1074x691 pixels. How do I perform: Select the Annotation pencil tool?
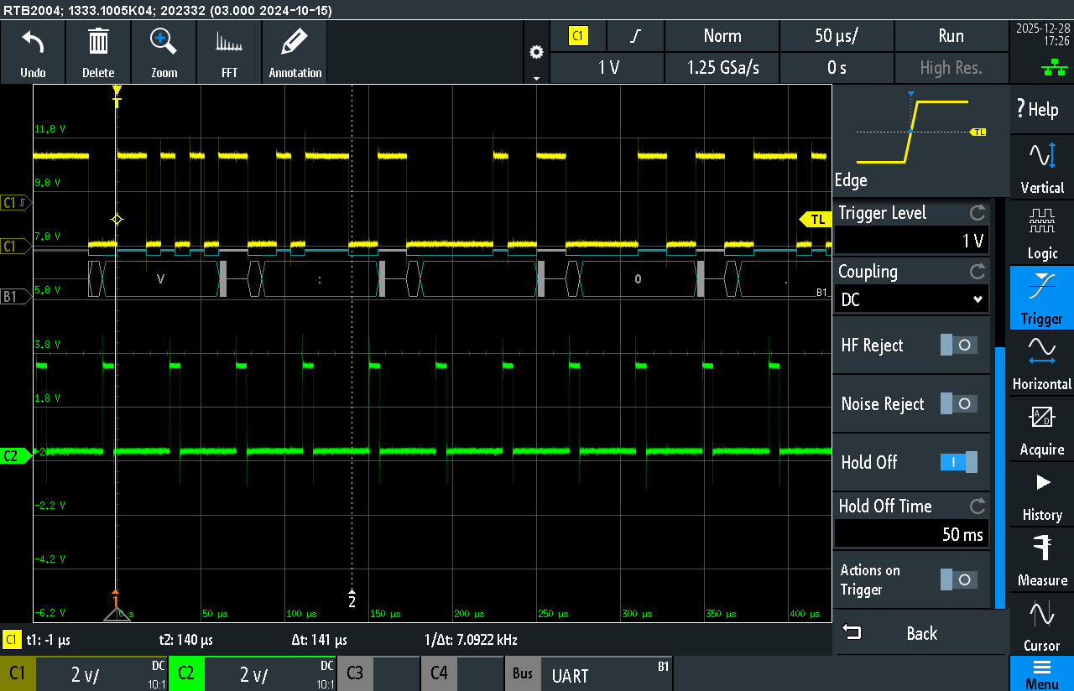pyautogui.click(x=295, y=52)
